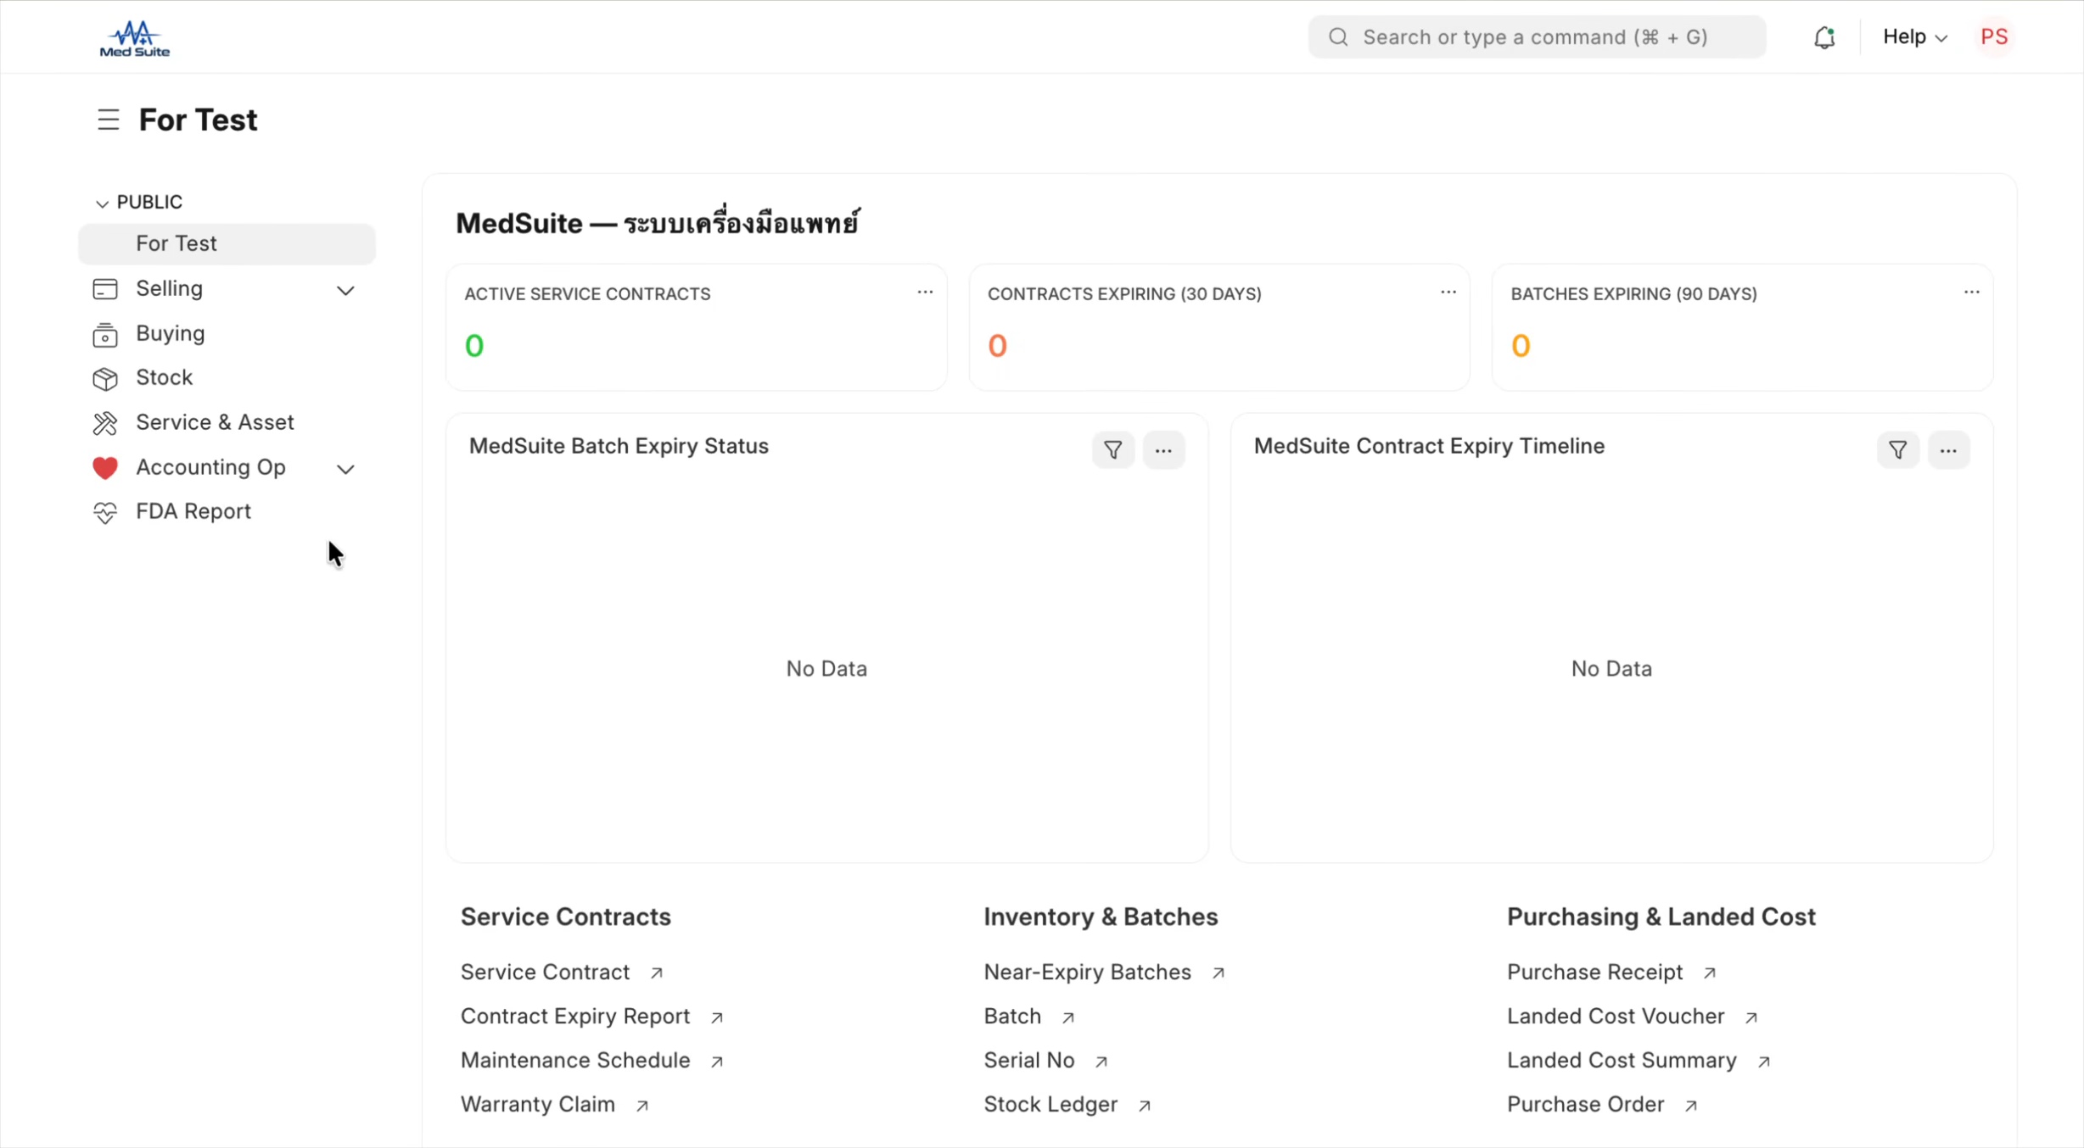The width and height of the screenshot is (2084, 1148).
Task: Expand the Accounting Op submenu chevron
Action: 345,468
